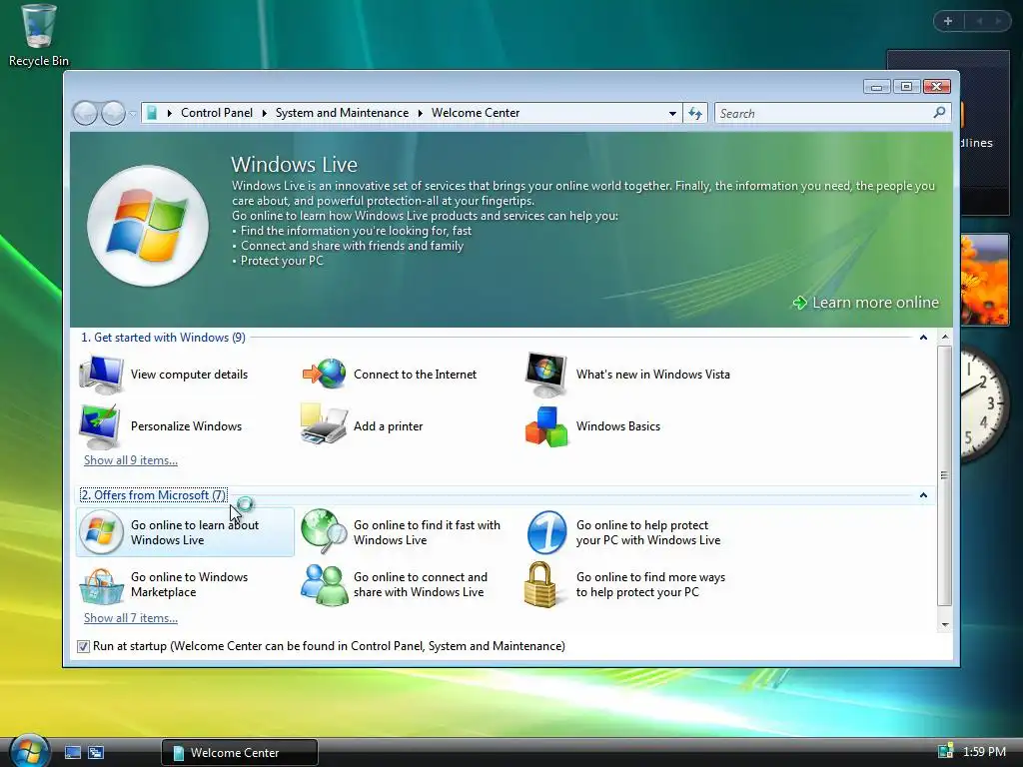Click the Offers from Microsoft (7) header

[x=153, y=495]
